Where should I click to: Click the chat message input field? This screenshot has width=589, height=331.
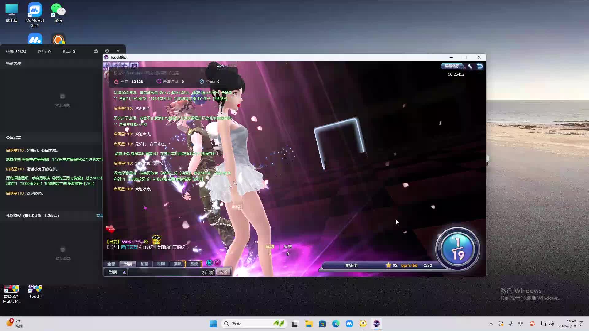tap(164, 272)
